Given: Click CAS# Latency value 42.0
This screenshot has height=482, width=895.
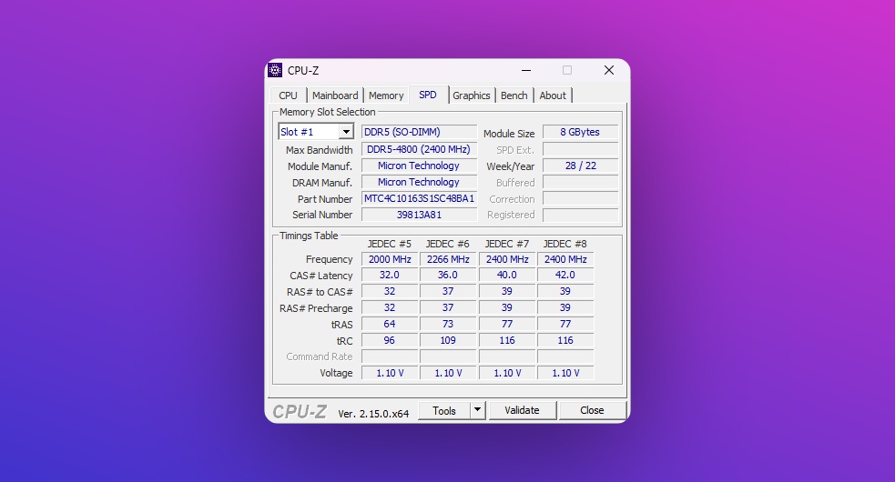Looking at the screenshot, I should click(565, 275).
